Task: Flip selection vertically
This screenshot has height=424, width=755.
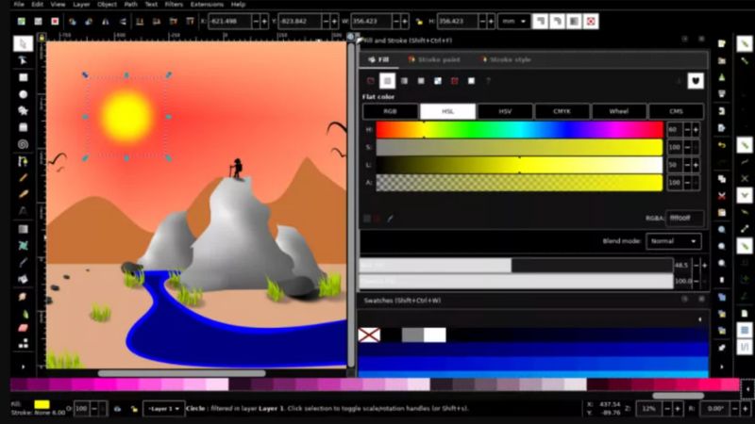Action: point(123,21)
